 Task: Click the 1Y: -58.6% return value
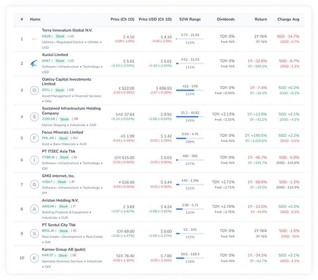pyautogui.click(x=257, y=182)
